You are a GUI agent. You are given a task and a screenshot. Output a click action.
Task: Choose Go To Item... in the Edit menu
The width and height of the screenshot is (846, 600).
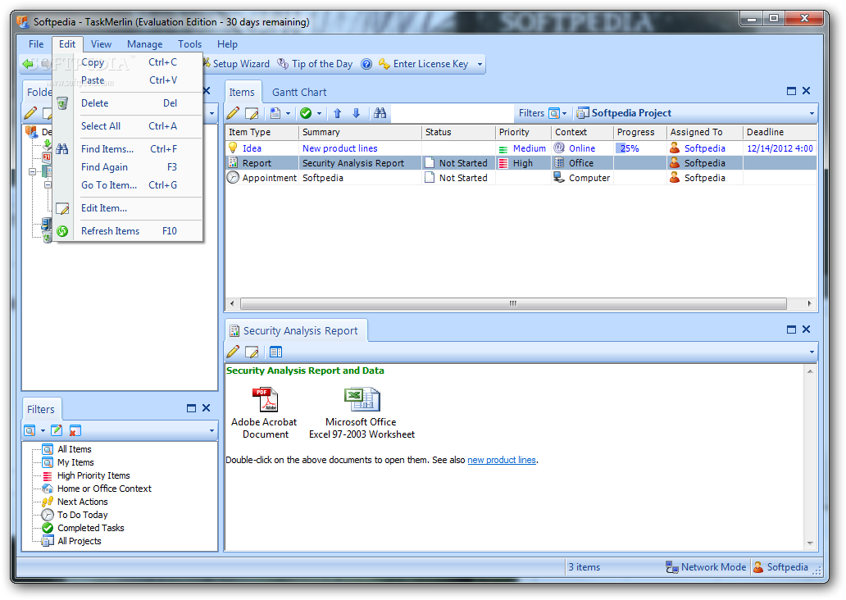[x=129, y=185]
